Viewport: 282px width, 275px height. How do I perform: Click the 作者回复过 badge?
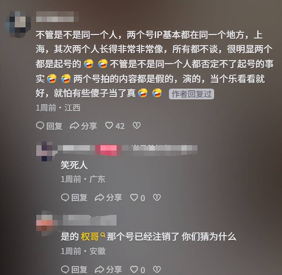pos(191,94)
